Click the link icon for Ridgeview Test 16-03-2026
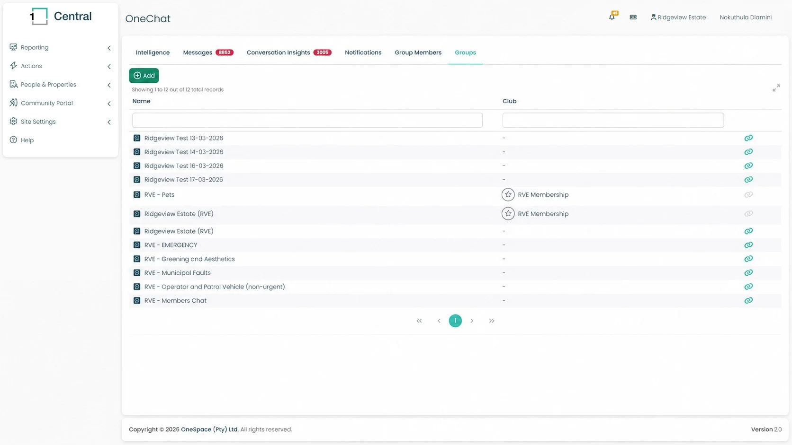The height and width of the screenshot is (445, 792). pyautogui.click(x=748, y=166)
